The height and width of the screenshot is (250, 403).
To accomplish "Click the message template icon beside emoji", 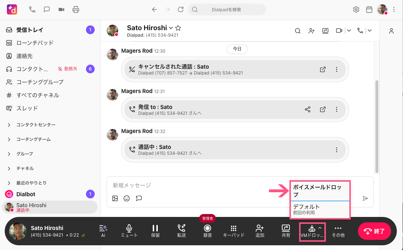I will (x=139, y=198).
